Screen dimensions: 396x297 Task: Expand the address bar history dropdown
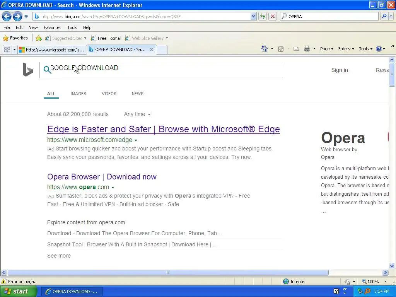(x=253, y=16)
